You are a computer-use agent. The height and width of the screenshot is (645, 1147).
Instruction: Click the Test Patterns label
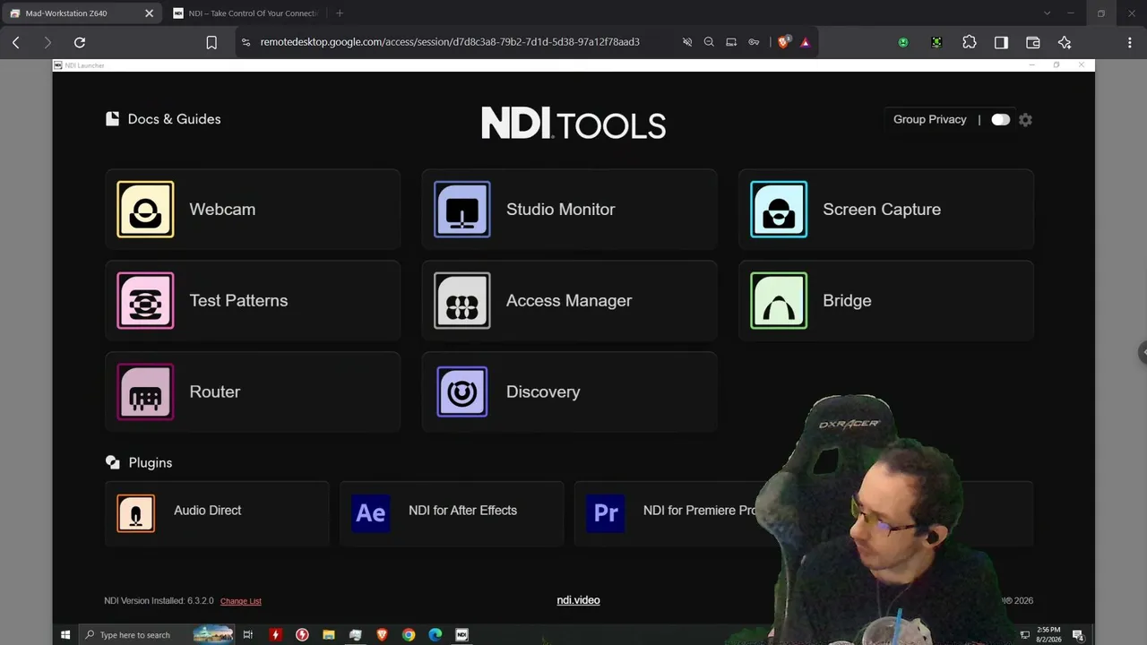tap(238, 301)
